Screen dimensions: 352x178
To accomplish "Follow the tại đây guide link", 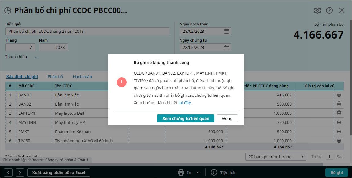I will point(185,103).
